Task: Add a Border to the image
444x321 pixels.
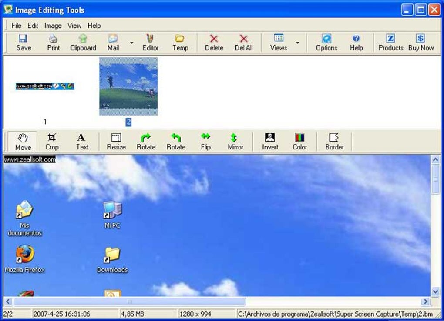Action: click(334, 141)
